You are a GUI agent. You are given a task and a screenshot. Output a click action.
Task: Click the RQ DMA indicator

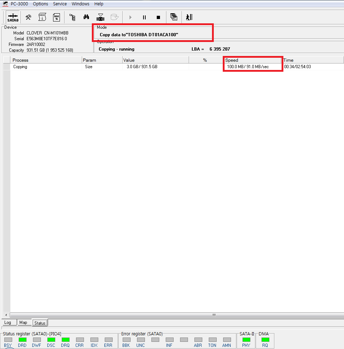point(265,340)
